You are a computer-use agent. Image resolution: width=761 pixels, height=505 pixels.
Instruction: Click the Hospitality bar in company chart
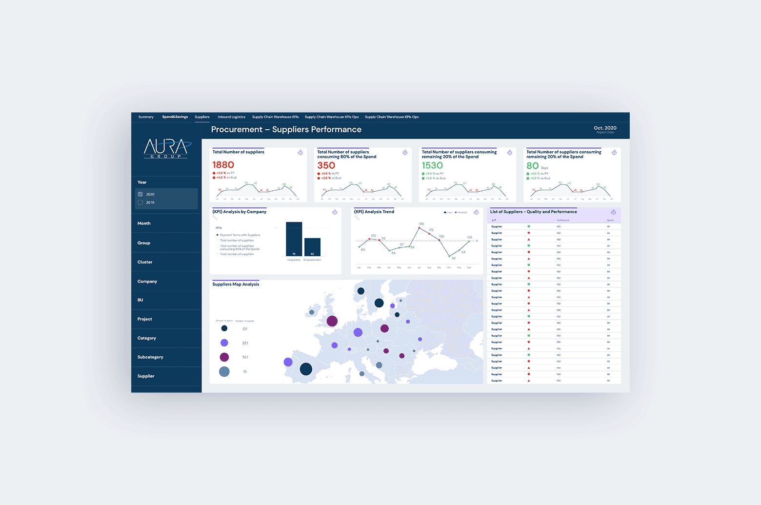[294, 239]
